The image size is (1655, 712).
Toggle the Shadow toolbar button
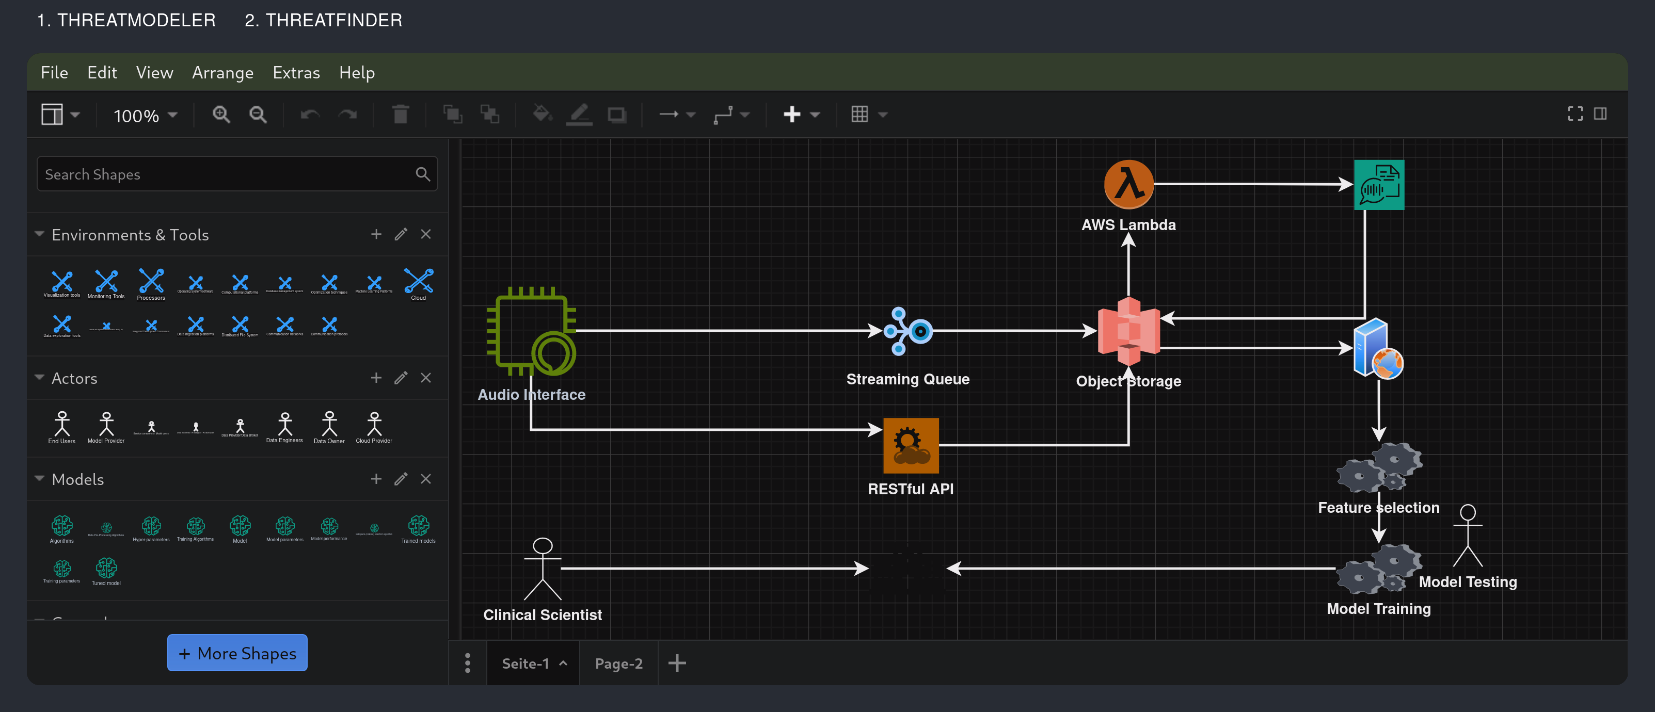[x=617, y=114]
